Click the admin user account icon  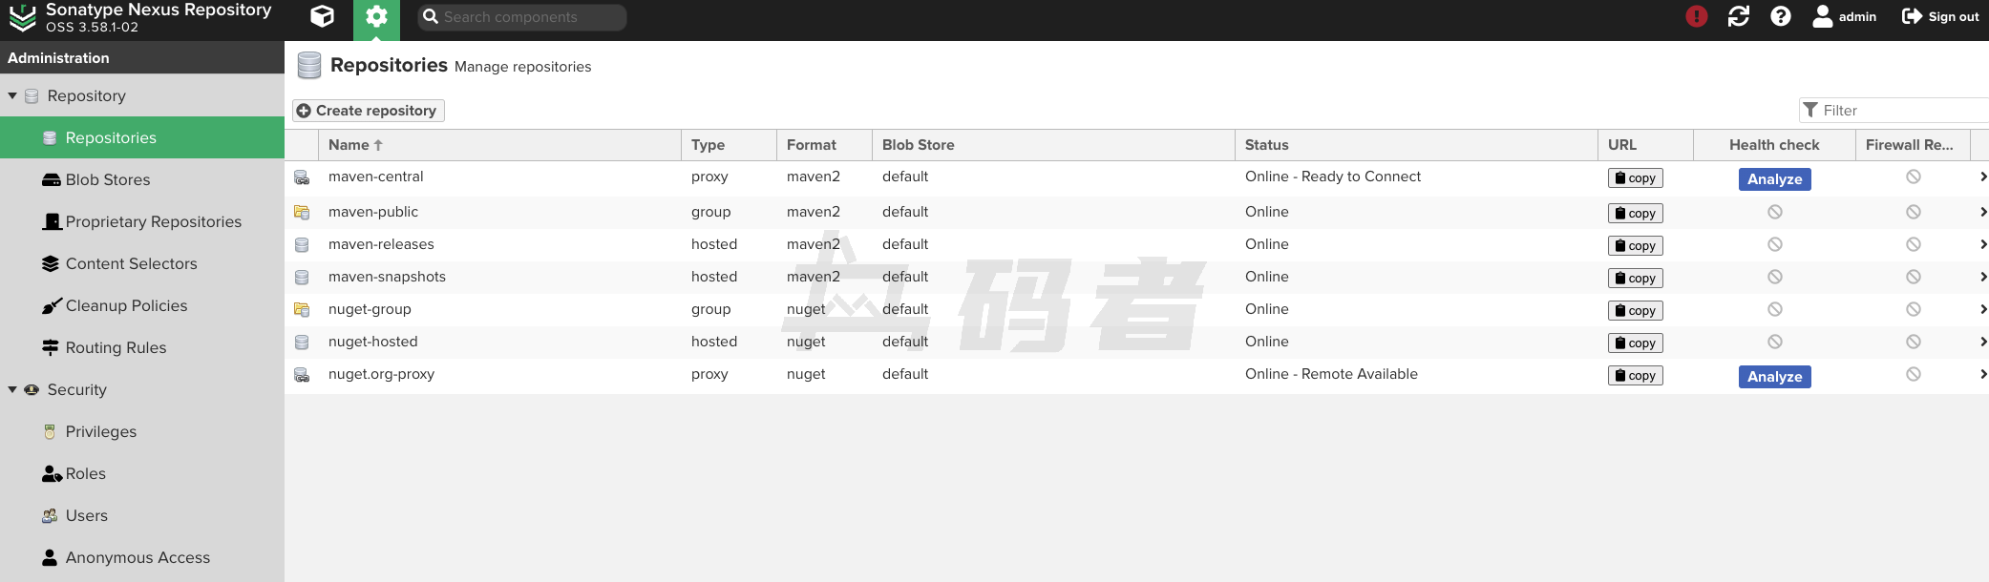(x=1822, y=16)
